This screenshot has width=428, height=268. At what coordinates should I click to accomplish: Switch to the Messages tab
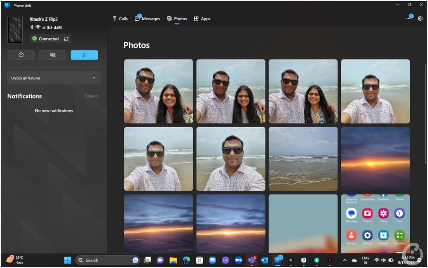[x=147, y=19]
